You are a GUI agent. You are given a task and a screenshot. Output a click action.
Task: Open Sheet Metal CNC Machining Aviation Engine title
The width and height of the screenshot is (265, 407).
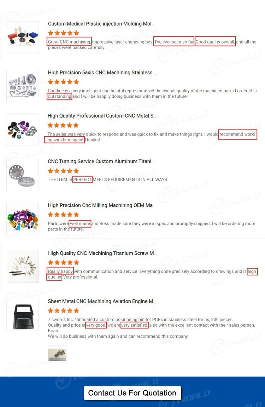(102, 301)
